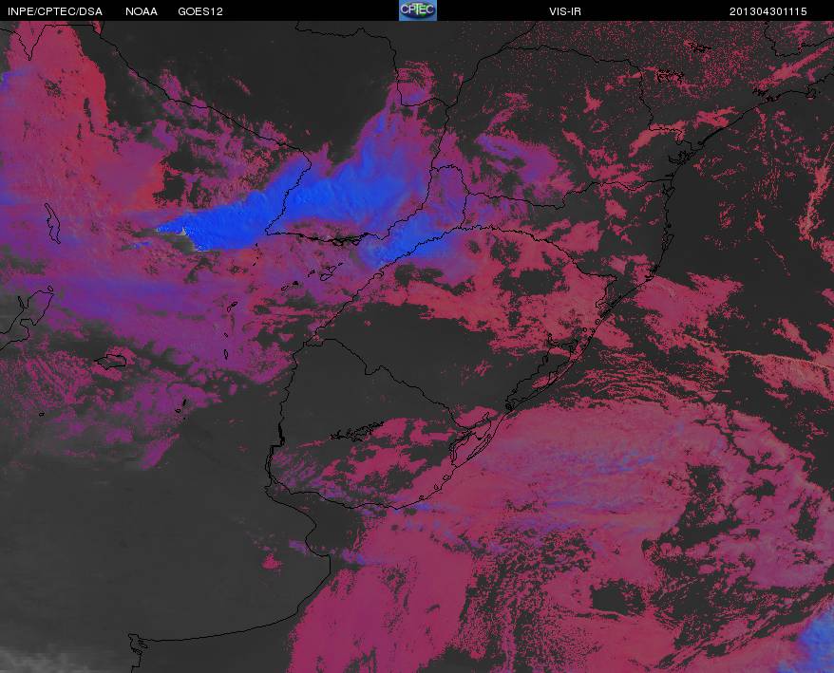Click the INPE/CPTEC/DSA header text

click(55, 11)
